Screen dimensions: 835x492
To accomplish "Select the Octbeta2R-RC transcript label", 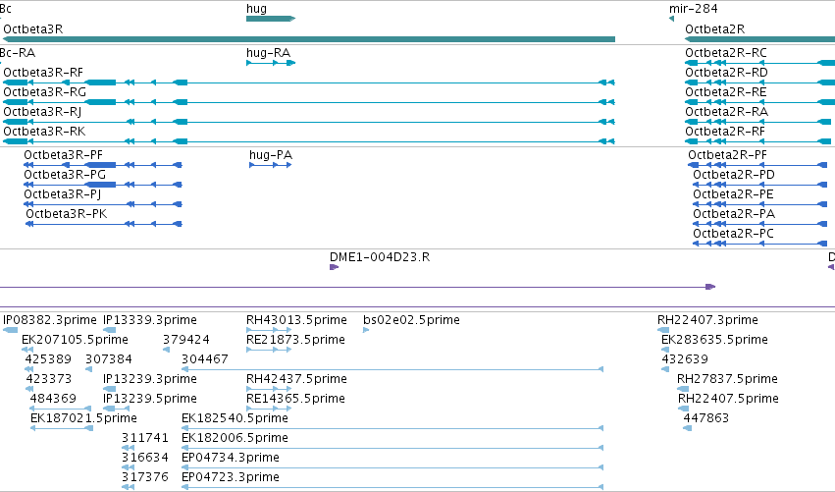I will coord(726,53).
